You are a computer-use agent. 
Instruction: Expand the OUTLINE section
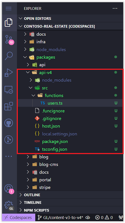click(x=70, y=195)
